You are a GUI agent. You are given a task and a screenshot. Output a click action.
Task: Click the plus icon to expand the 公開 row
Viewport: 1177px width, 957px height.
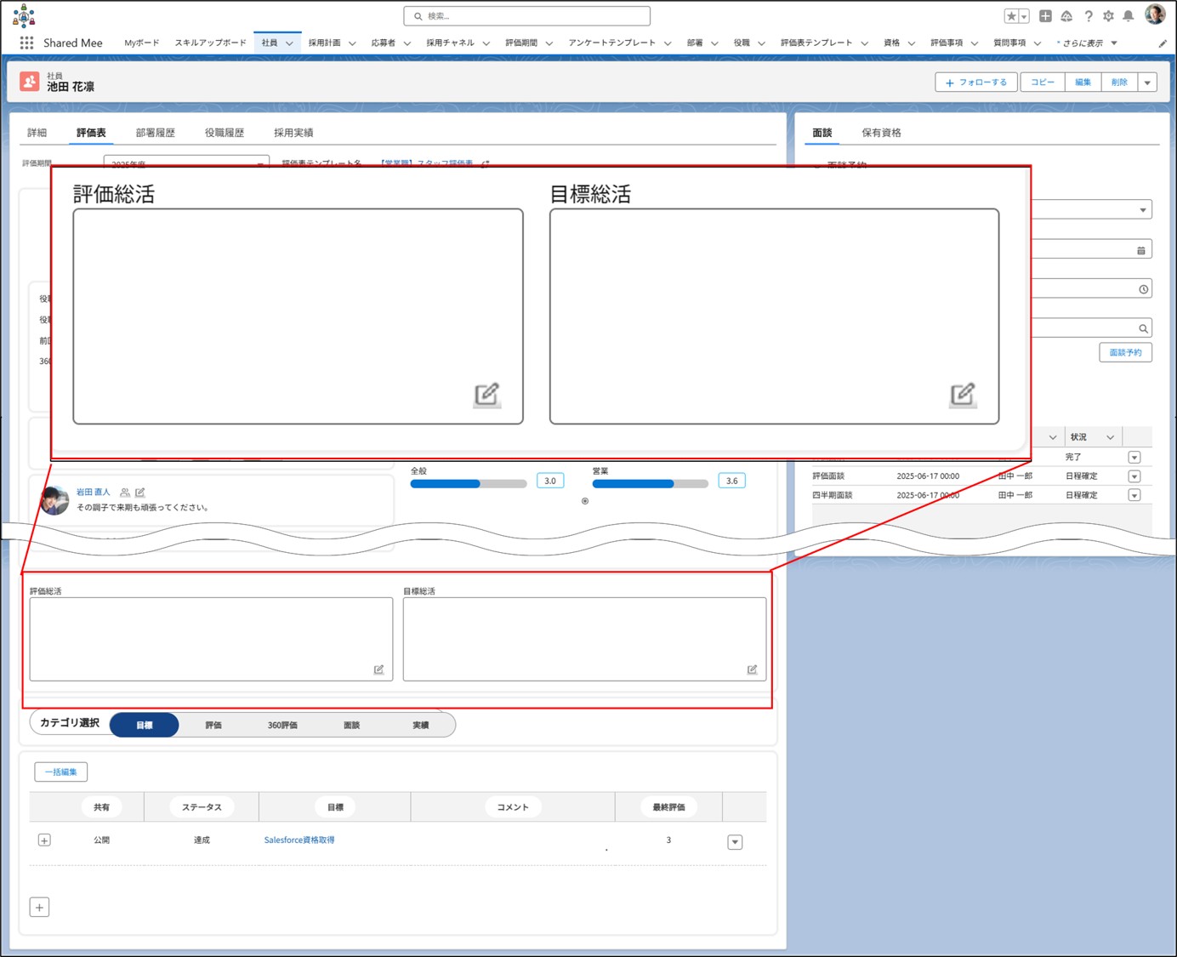(x=44, y=840)
